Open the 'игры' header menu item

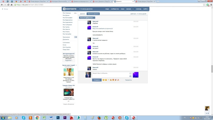[123, 9]
